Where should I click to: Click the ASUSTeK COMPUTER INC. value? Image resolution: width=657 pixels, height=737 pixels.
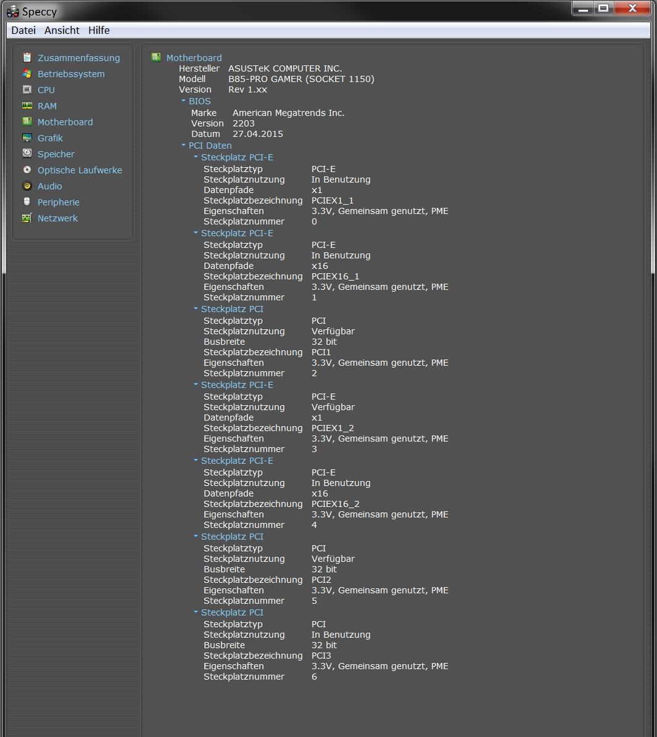tap(285, 68)
